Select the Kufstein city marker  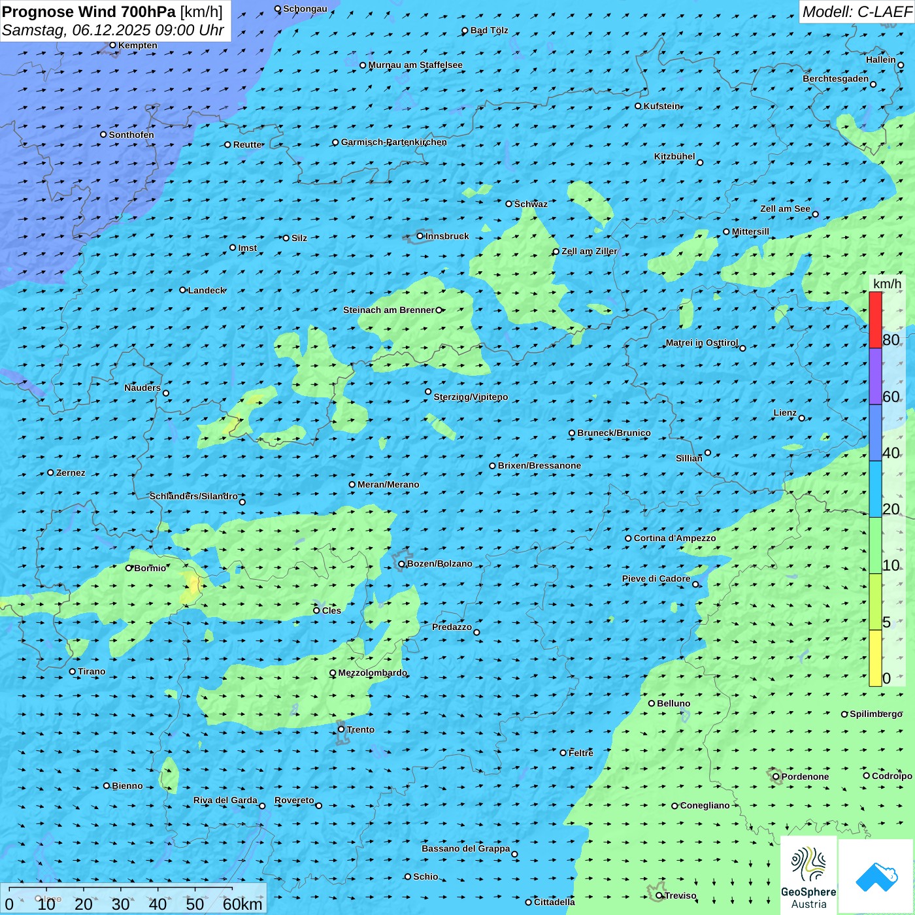[639, 106]
